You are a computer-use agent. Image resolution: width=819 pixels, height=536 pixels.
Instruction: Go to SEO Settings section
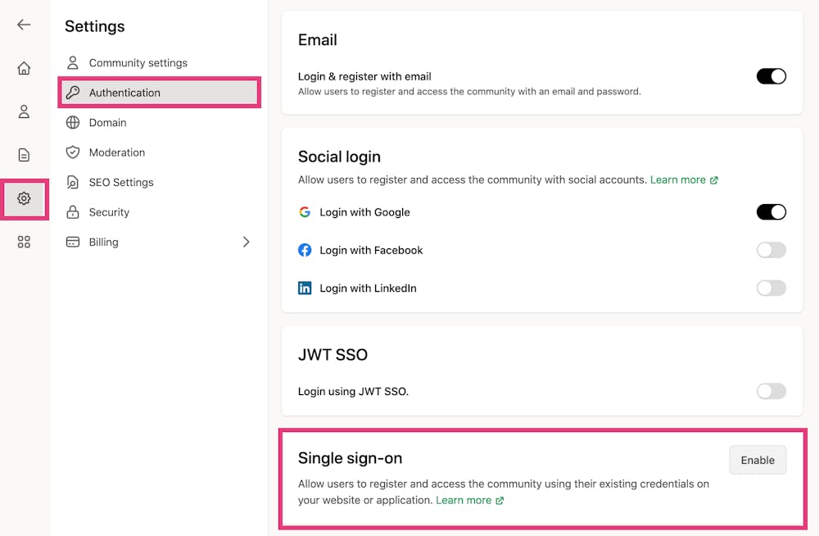121,182
